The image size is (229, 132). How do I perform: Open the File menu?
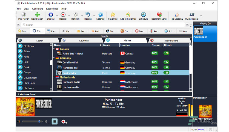pos(19,9)
